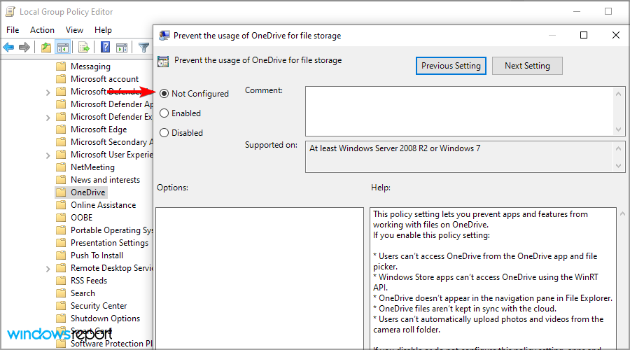Open the Help menu
Screen dimensions: 630x350
(x=104, y=29)
